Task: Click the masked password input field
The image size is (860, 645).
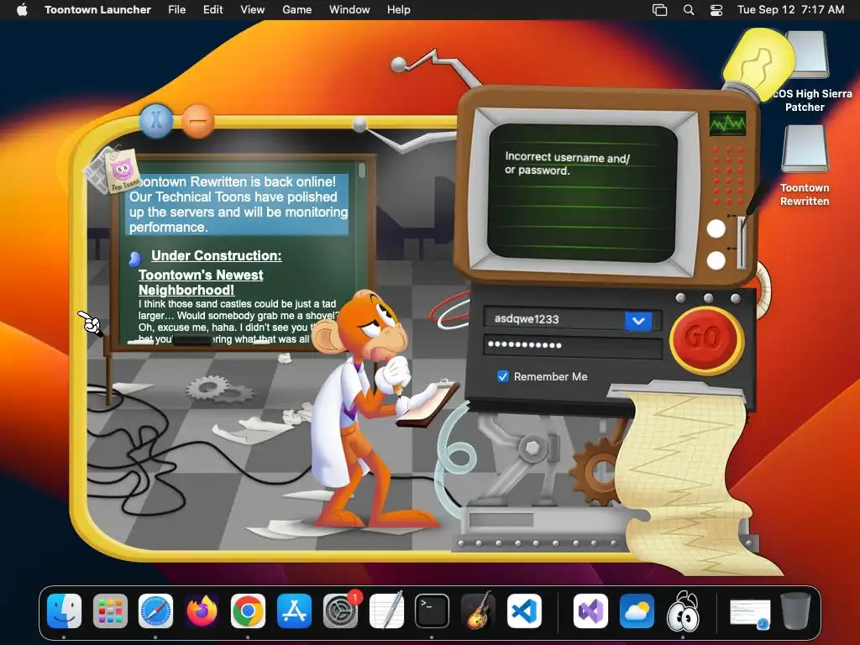Action: click(573, 345)
